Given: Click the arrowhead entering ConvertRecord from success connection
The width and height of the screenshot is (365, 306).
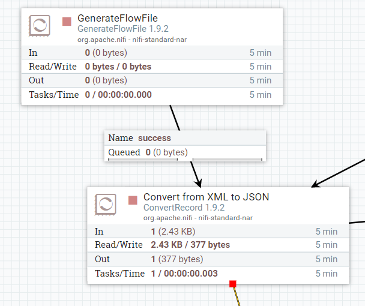Looking at the screenshot, I should pyautogui.click(x=199, y=183).
